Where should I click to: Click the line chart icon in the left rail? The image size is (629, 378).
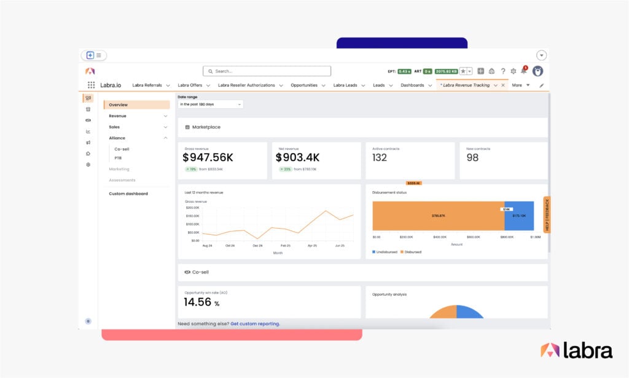(88, 131)
